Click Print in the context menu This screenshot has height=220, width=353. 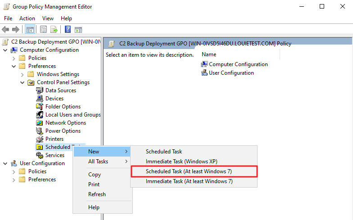click(103, 184)
